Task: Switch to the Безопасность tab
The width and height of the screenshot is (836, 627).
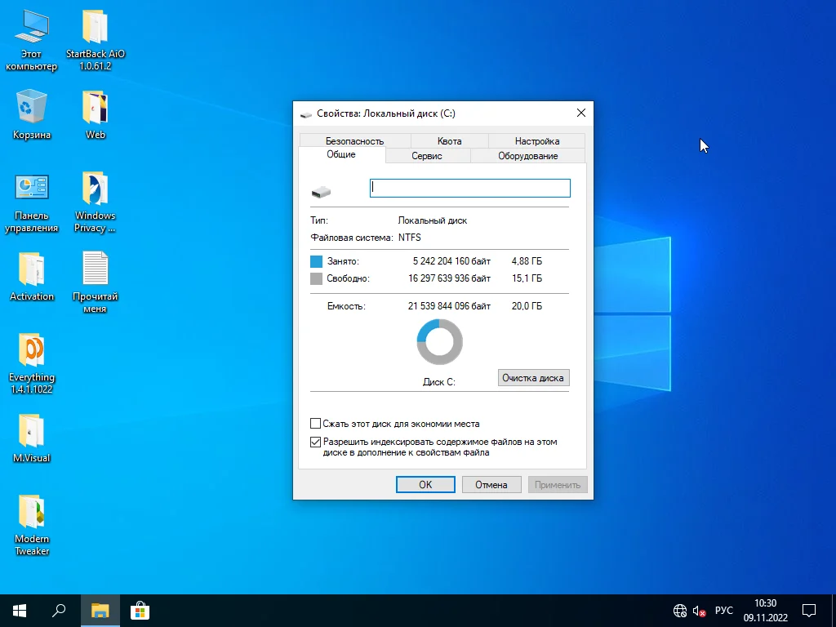Action: click(354, 140)
